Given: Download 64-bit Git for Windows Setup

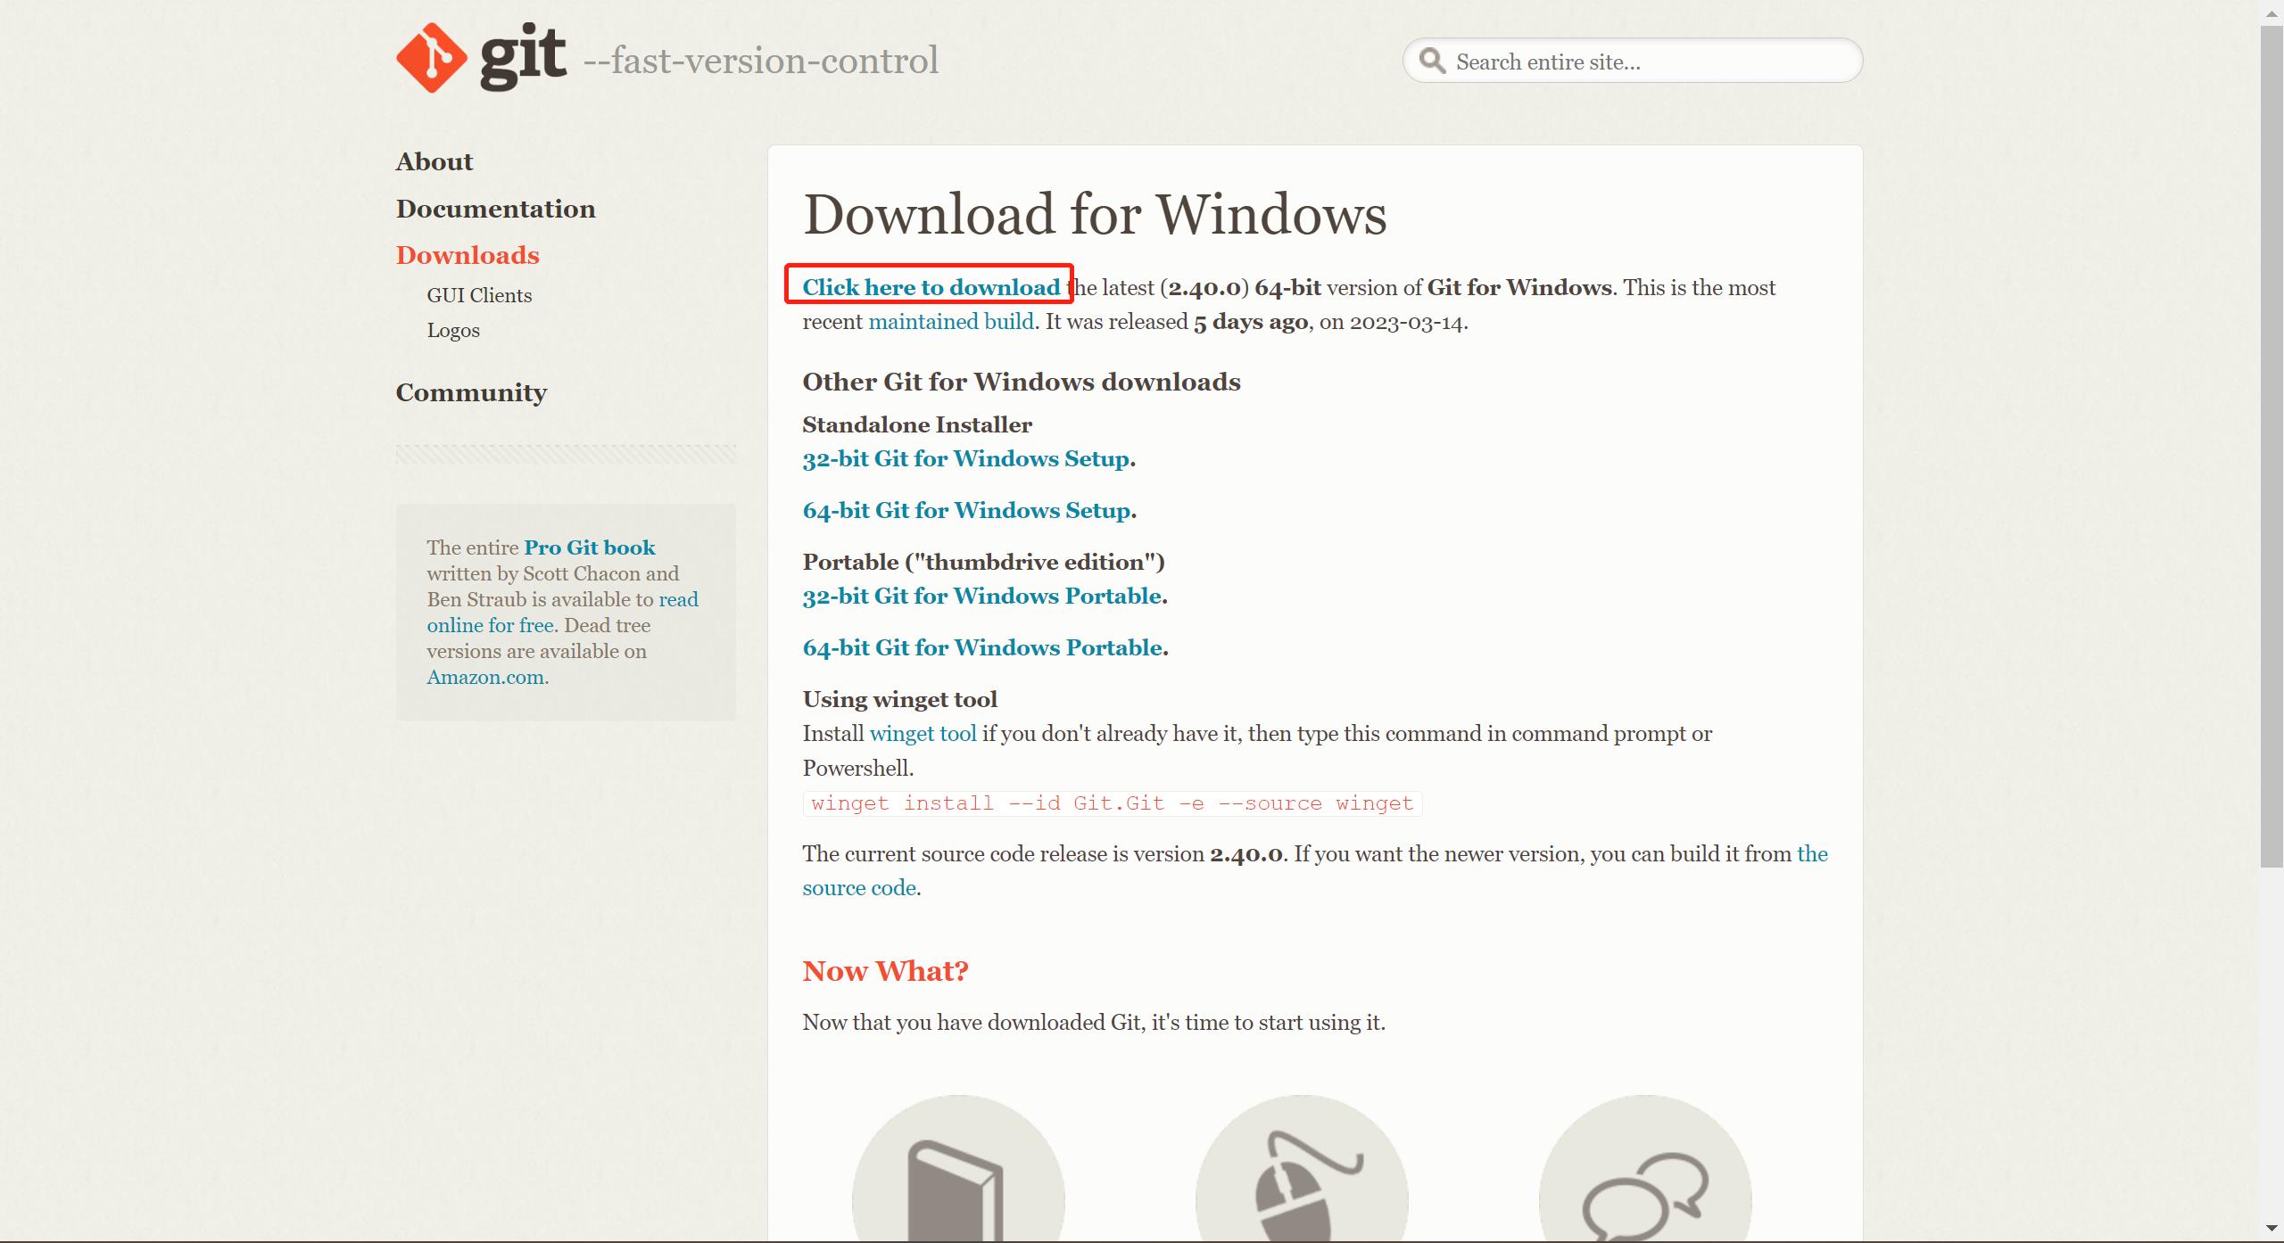Looking at the screenshot, I should pyautogui.click(x=967, y=510).
